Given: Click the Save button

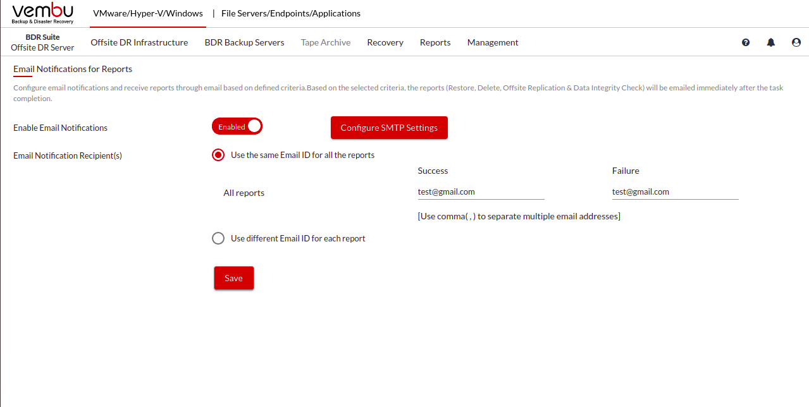Looking at the screenshot, I should click(233, 278).
